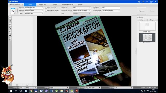Zoom out using the magnifier minus icon

click(x=10, y=28)
